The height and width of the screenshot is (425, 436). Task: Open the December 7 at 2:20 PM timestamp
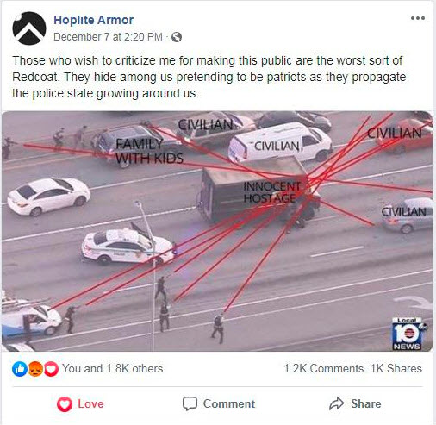click(108, 37)
